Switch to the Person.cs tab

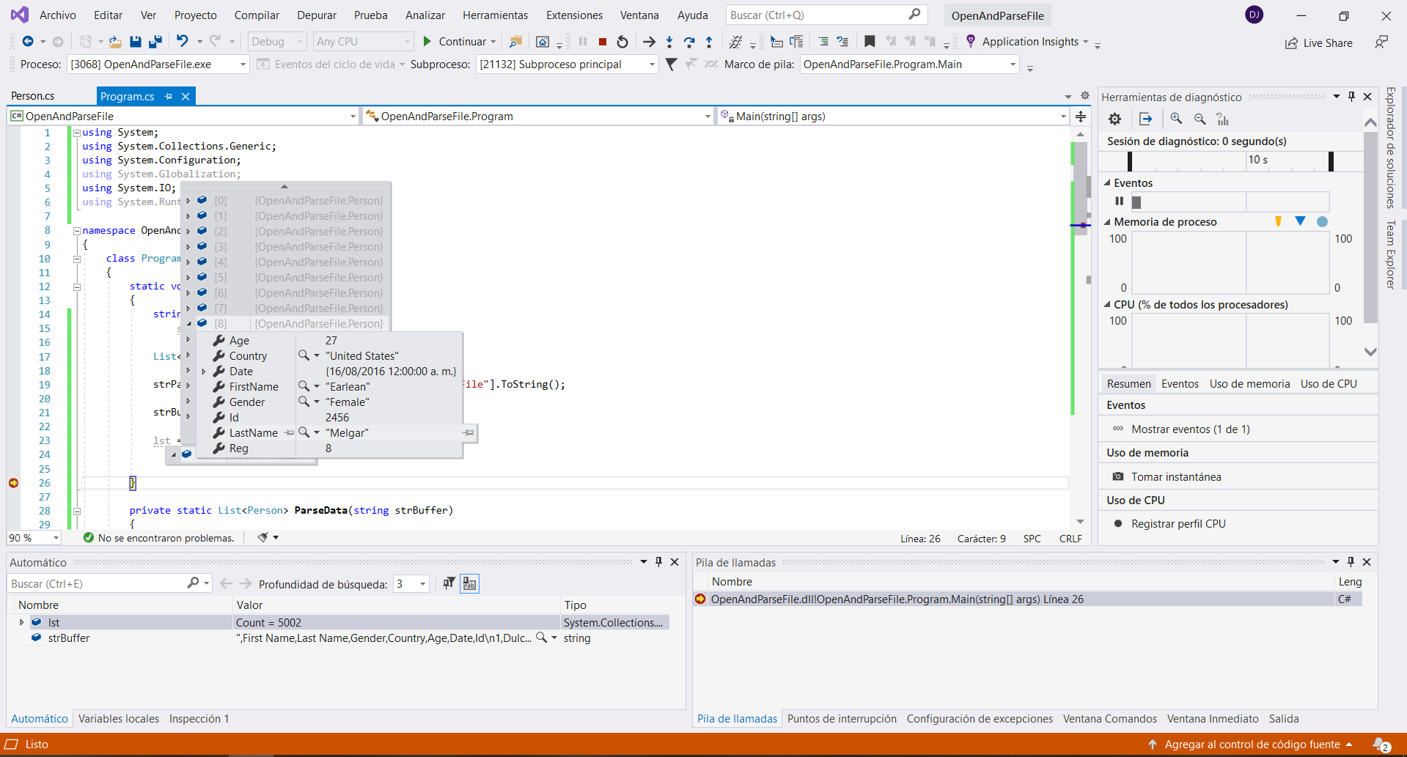33,96
